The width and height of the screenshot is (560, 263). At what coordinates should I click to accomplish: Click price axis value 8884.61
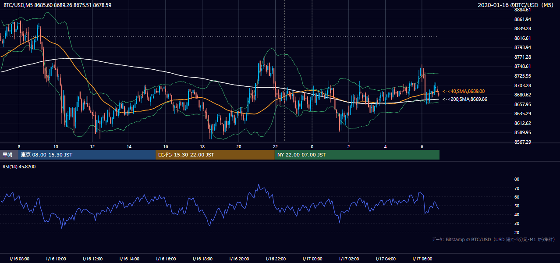523,10
